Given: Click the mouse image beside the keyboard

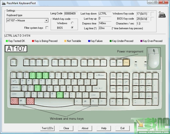Looking at the screenshot, I should [154, 58].
